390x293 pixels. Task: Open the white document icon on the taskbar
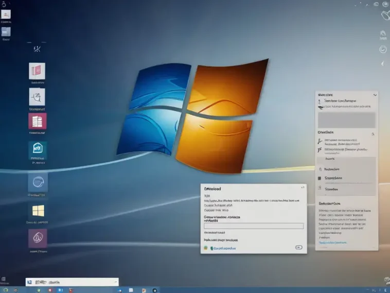coord(131,290)
